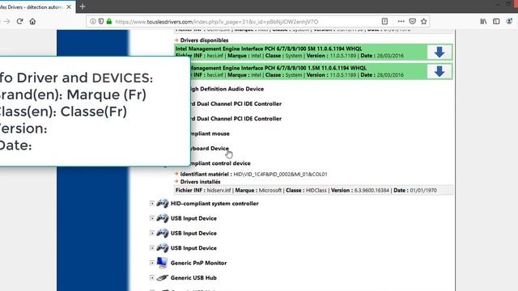Open the Firefox library icon
518x291 pixels.
(483, 22)
